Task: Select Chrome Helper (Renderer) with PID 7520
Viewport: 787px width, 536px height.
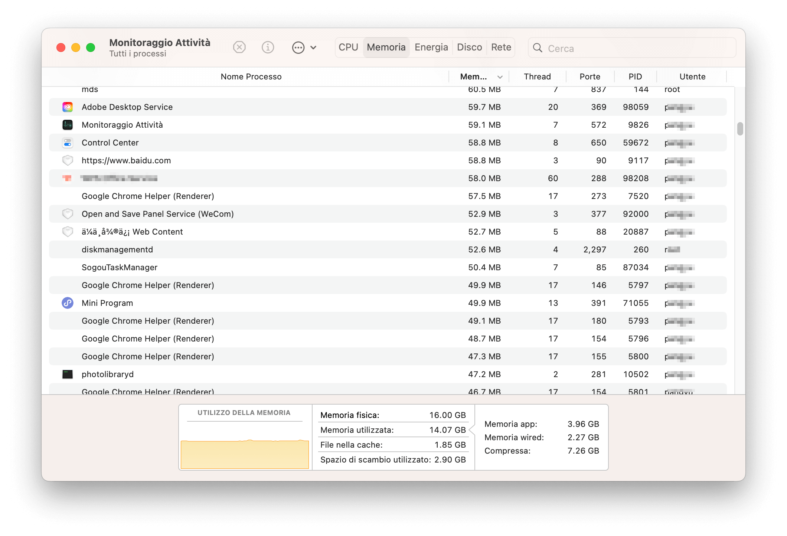Action: [388, 196]
